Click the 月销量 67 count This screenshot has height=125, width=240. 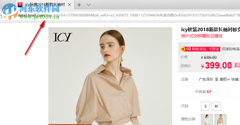coord(203,92)
